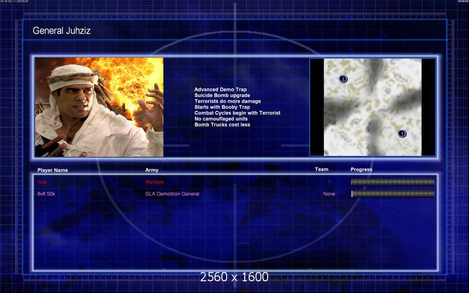Click the red player's loading progress bar
The height and width of the screenshot is (293, 469).
(393, 182)
